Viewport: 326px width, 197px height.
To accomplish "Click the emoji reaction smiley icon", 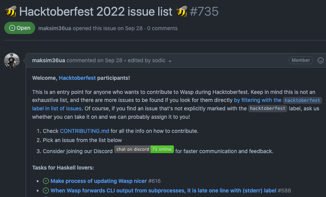I will [x=321, y=60].
